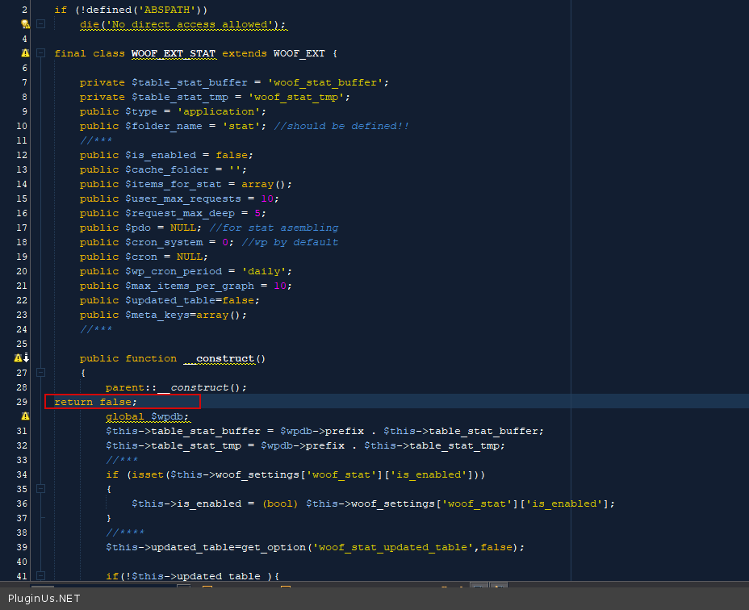Collapse the if isset block fold on line 35
Screen dimensions: 749x610
click(x=40, y=489)
